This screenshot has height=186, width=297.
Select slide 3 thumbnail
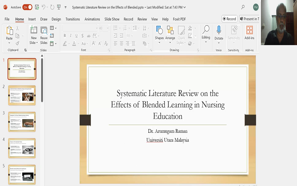coord(22,122)
